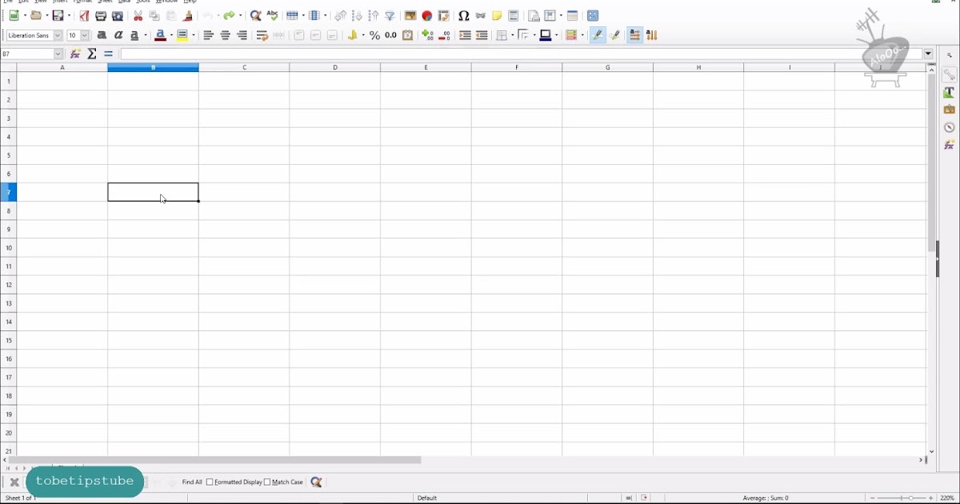Apply font color red swatch

click(162, 35)
